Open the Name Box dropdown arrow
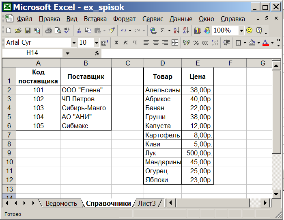 click(67, 53)
